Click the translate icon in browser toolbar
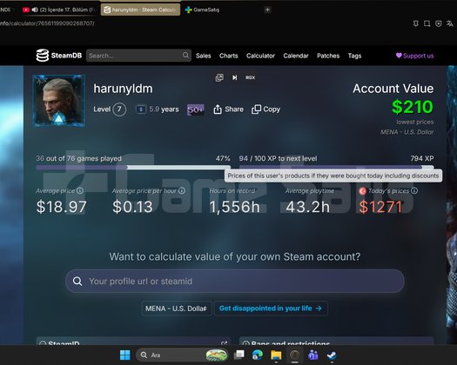457x365 pixels. click(450, 23)
